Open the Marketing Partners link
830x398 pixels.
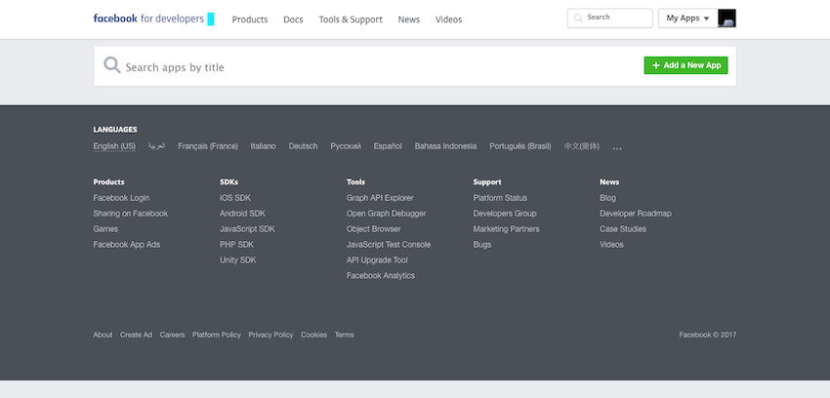506,229
